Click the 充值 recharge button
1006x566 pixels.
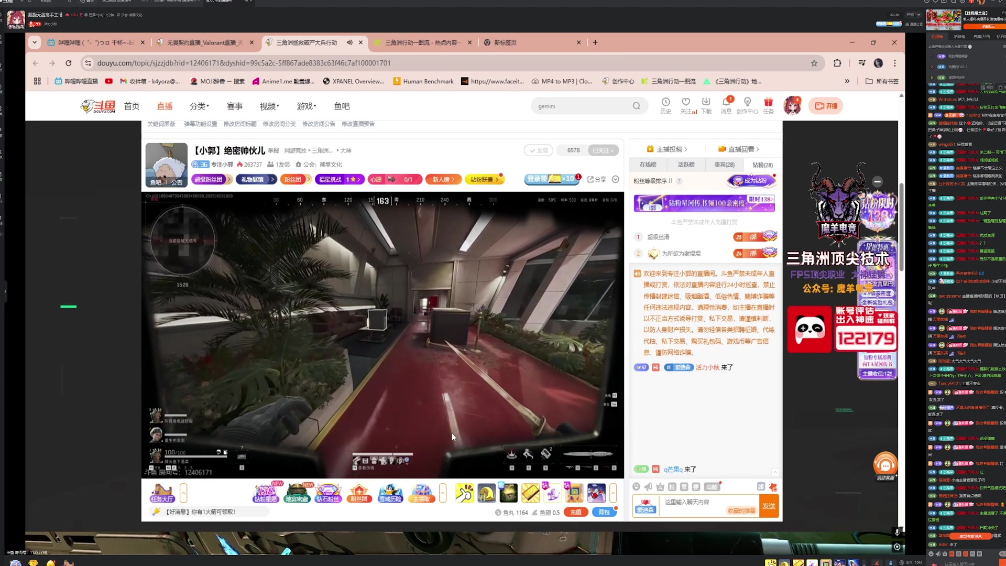point(576,512)
